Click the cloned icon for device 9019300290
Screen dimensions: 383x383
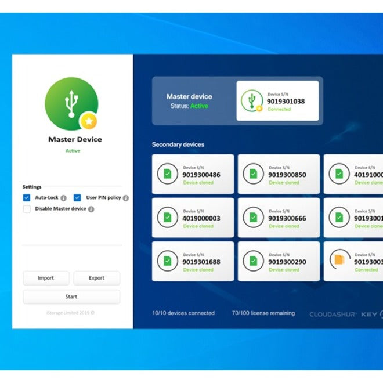pyautogui.click(x=253, y=261)
